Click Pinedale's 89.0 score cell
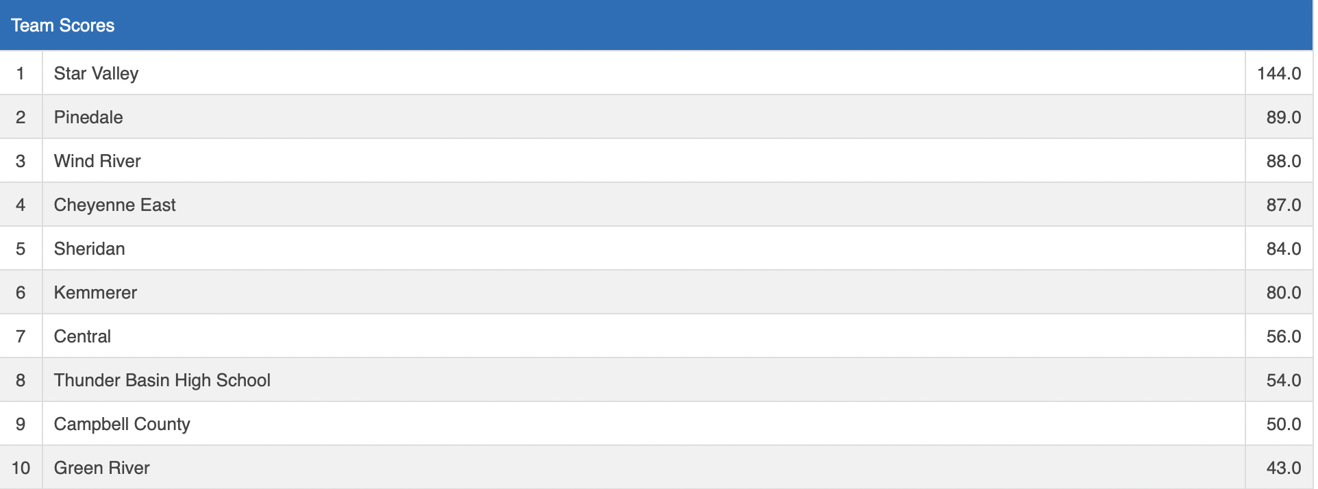Screen dimensions: 1318x489 (x=1283, y=117)
